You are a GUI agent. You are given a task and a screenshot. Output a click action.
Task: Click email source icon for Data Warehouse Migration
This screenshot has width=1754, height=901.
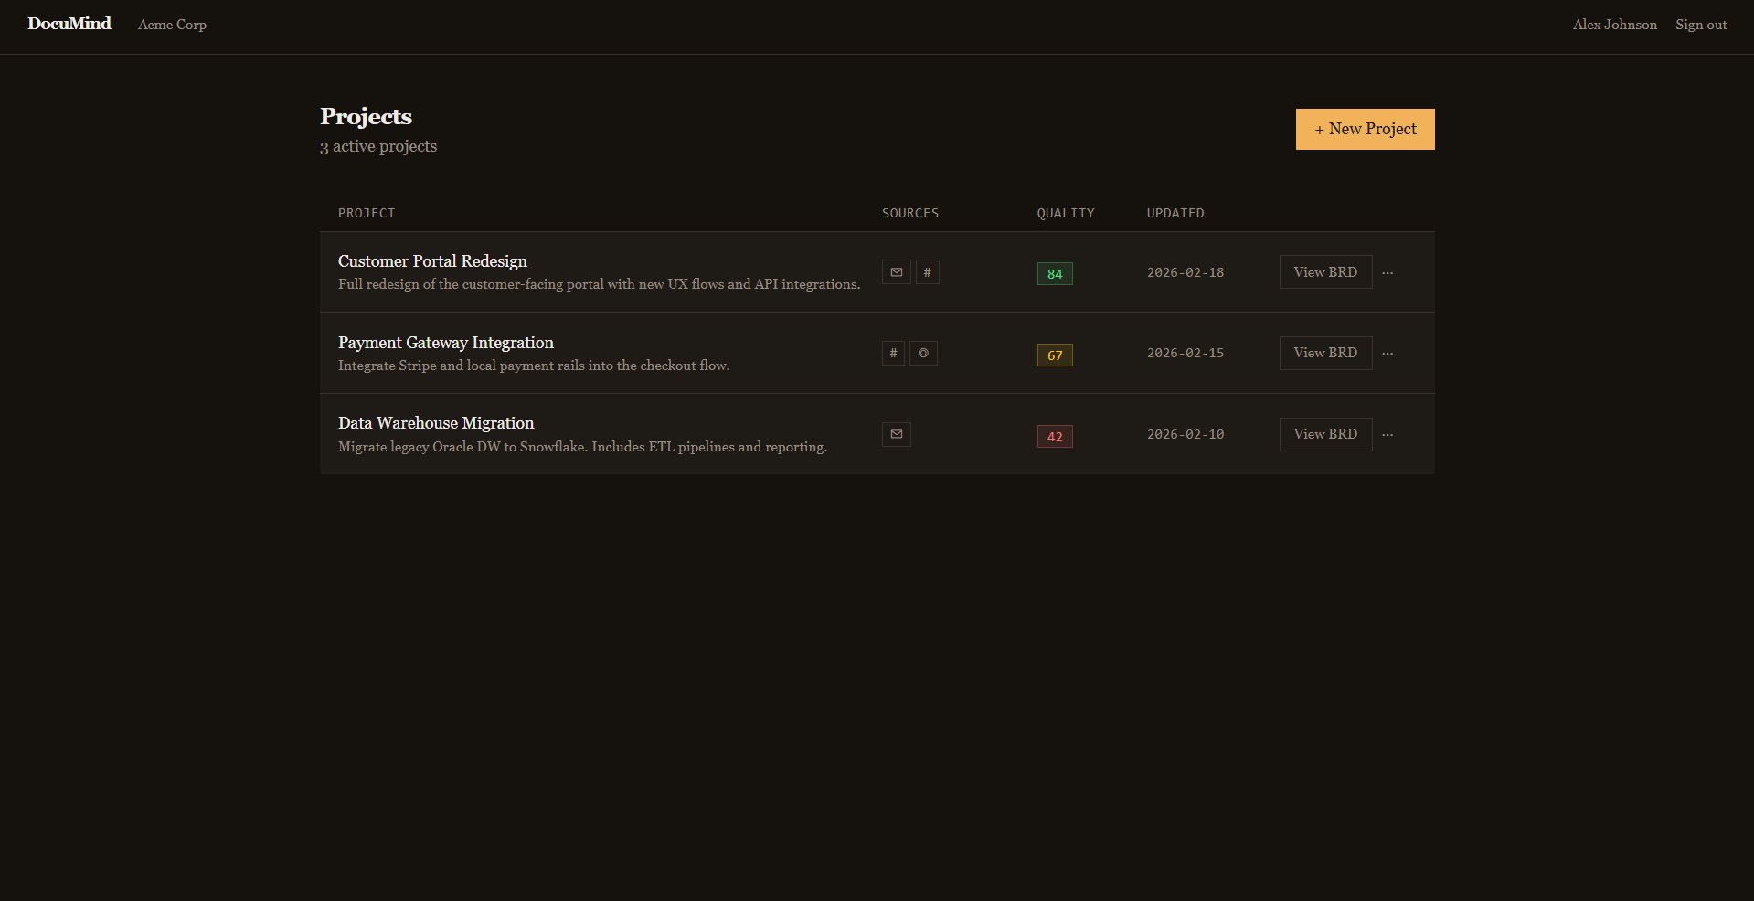click(x=896, y=434)
